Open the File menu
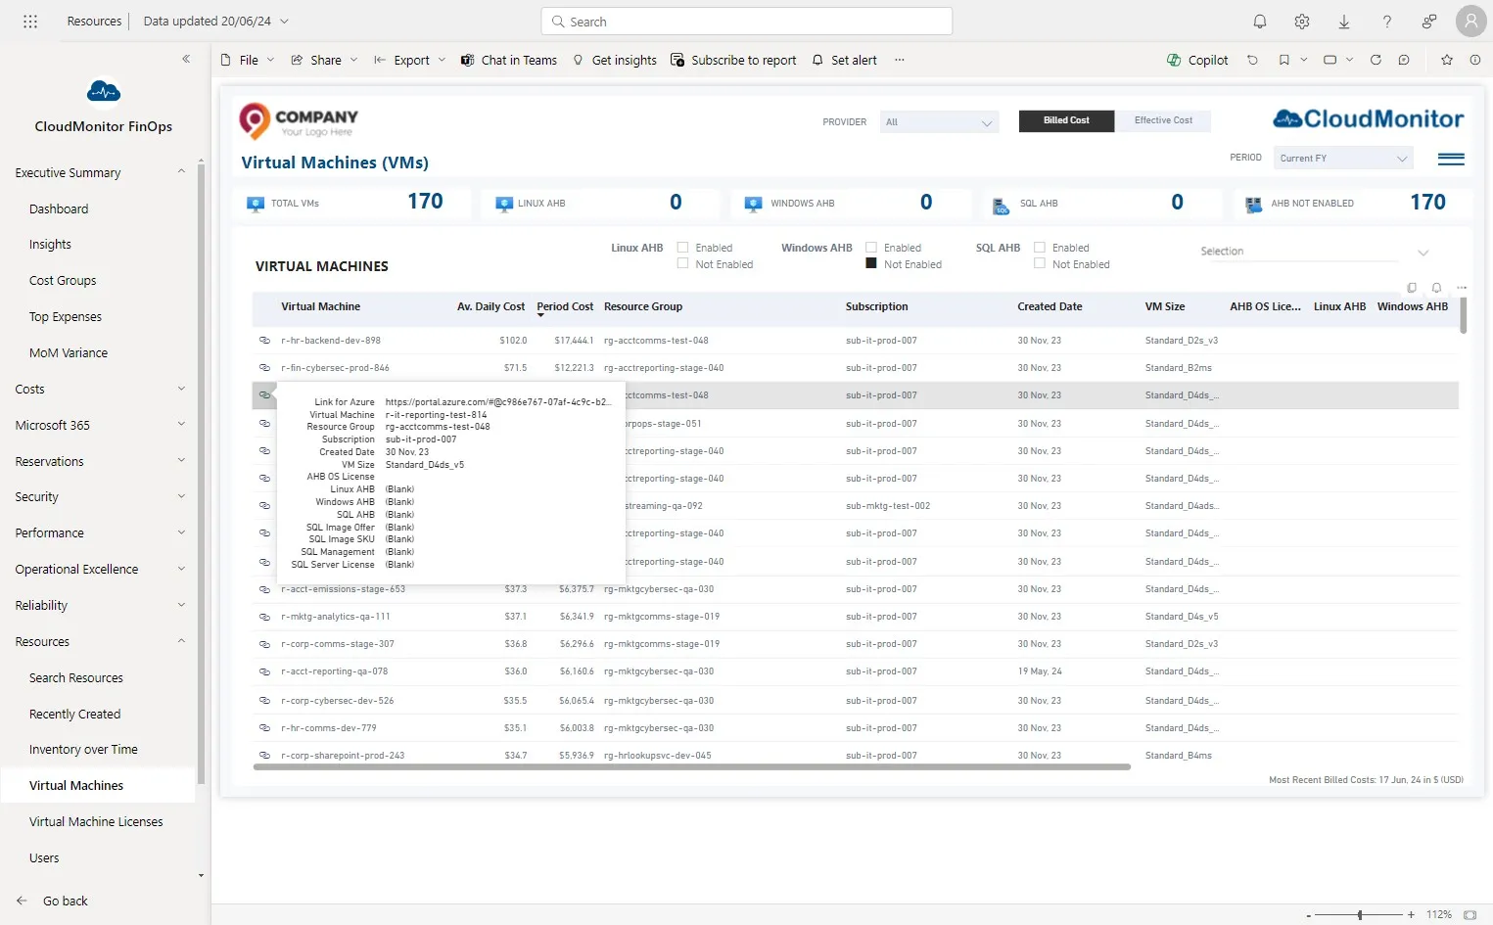1493x925 pixels. (248, 60)
